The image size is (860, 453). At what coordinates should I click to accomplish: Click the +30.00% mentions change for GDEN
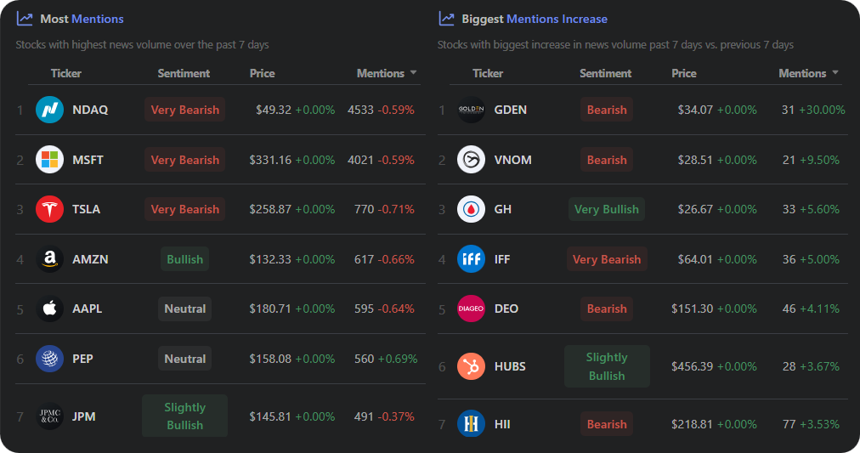click(x=822, y=110)
